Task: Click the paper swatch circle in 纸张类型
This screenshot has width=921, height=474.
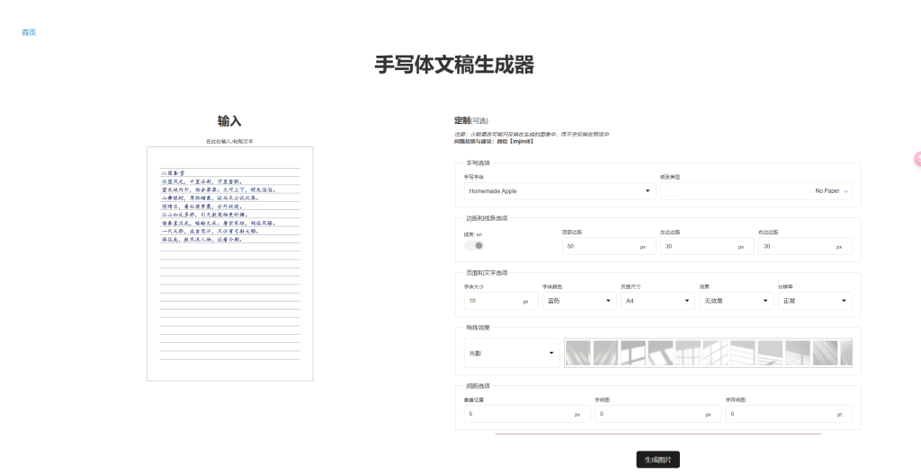Action: tap(673, 191)
